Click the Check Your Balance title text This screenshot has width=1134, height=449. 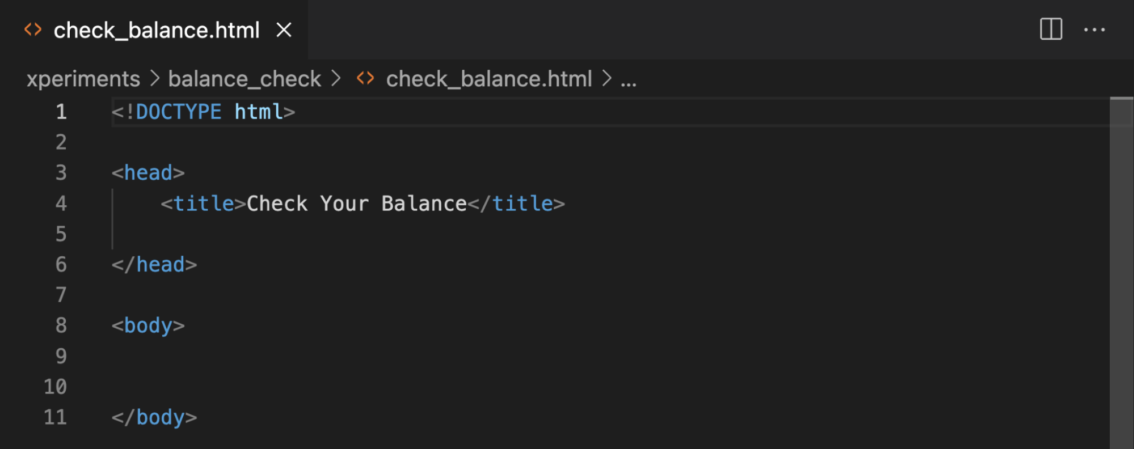tap(356, 204)
